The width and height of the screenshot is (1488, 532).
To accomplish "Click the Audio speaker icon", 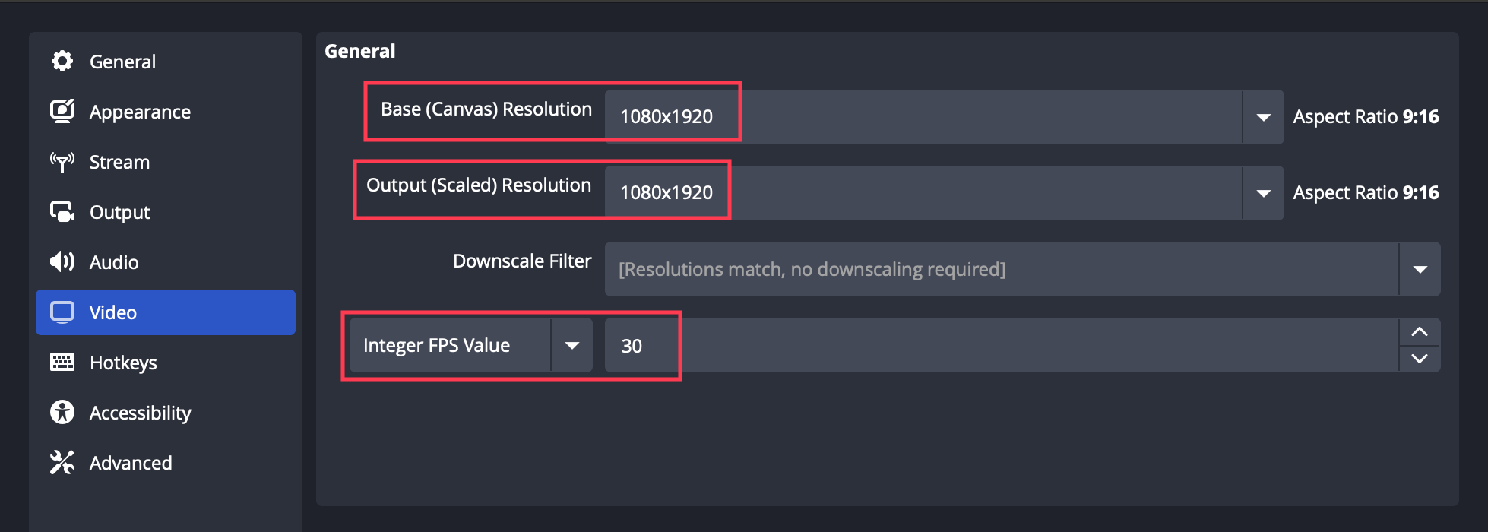I will pos(62,261).
